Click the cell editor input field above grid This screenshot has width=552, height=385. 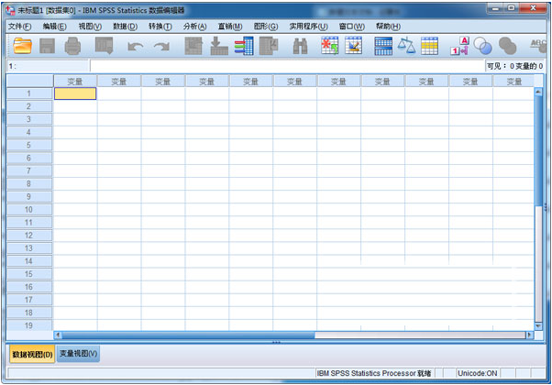[275, 66]
